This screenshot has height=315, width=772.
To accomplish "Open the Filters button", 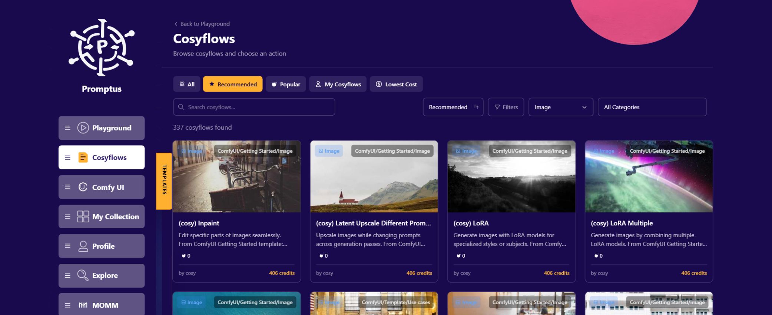I will pyautogui.click(x=506, y=107).
